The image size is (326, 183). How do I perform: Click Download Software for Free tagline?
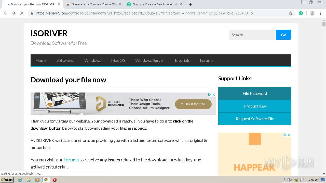[x=59, y=43]
